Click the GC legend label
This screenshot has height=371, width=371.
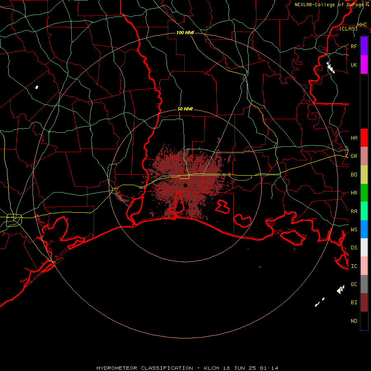(354, 284)
